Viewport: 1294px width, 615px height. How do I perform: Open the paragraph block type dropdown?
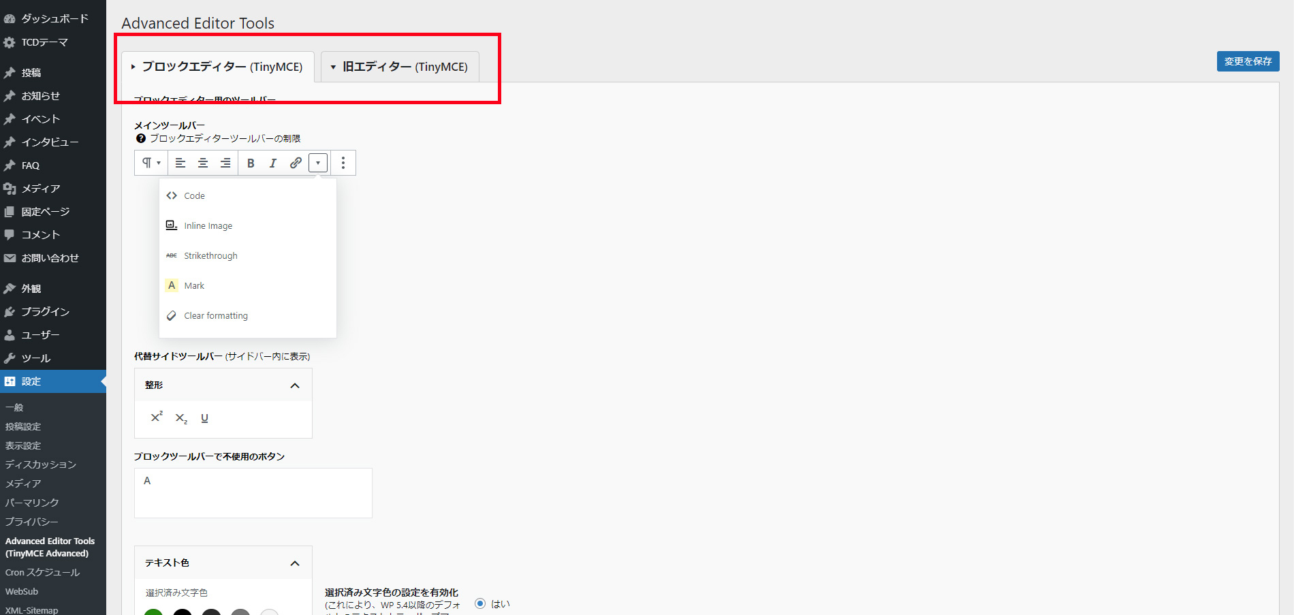(x=151, y=163)
